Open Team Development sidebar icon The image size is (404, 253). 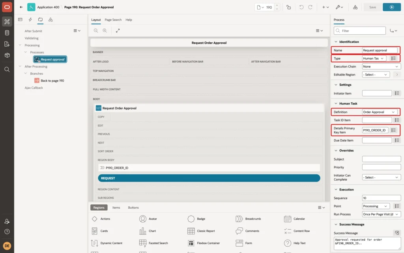coord(7,44)
